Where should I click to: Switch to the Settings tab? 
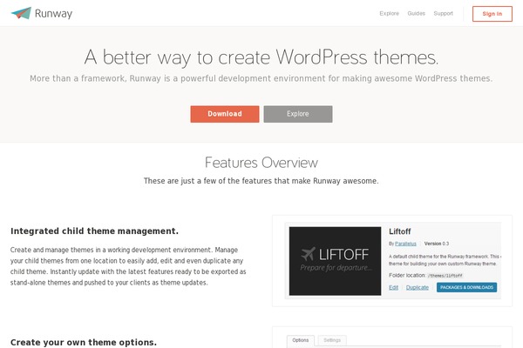tap(331, 340)
